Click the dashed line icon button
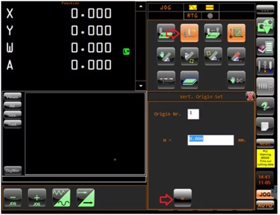The height and width of the screenshot is (215, 280). pos(166,80)
